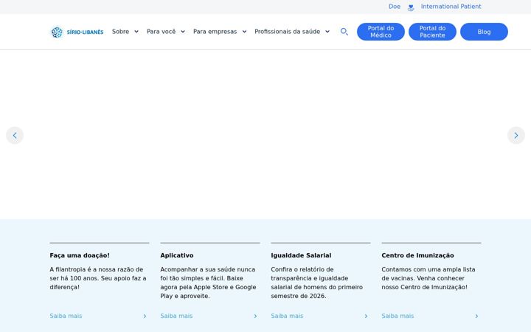
Task: Click arrow beside Centro de Imunização Saiba mais
Action: [x=476, y=316]
